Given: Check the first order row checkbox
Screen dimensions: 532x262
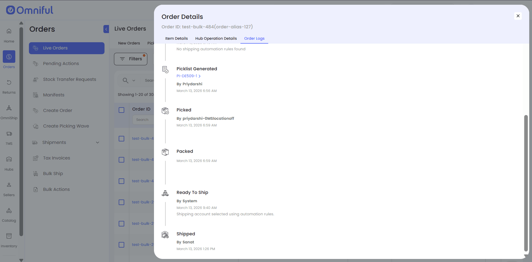Looking at the screenshot, I should 121,139.
